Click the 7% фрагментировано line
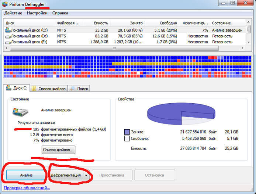Image resolution: width=256 pixels, height=194 pixels. click(x=53, y=140)
